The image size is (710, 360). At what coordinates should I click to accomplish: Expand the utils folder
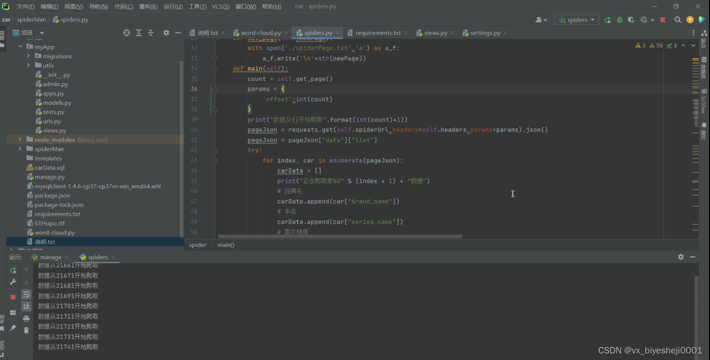(28, 65)
